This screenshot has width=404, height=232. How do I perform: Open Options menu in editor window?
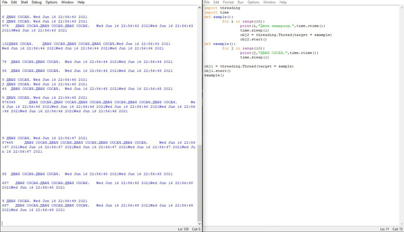tap(253, 2)
